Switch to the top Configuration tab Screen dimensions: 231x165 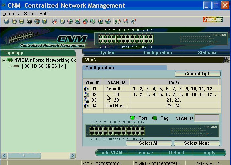pyautogui.click(x=158, y=52)
